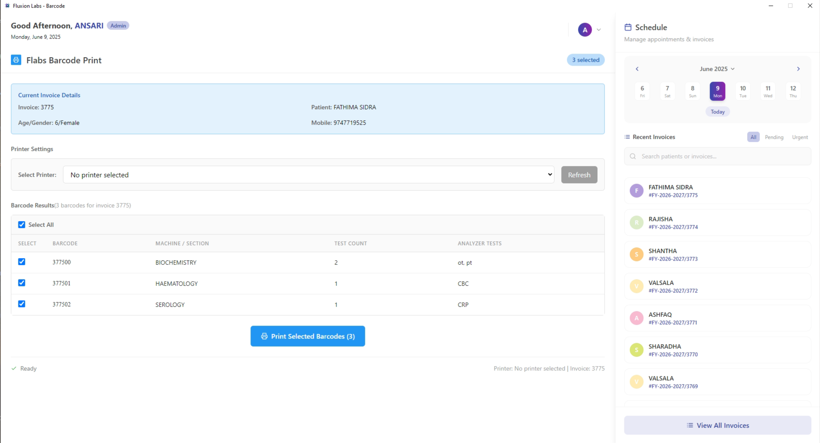Screen dimensions: 820x443
Task: Click the blue printer icon beside Flabs Barcode Print
Action: tap(16, 60)
